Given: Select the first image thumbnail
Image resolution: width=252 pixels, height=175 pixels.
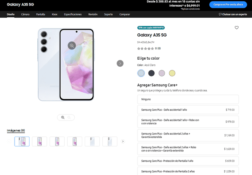Looking at the screenshot, I should coord(22,141).
